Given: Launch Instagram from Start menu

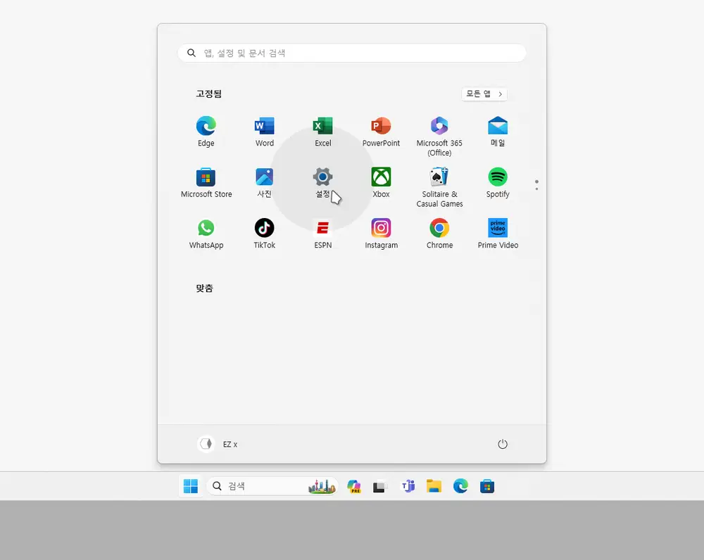Looking at the screenshot, I should [381, 234].
